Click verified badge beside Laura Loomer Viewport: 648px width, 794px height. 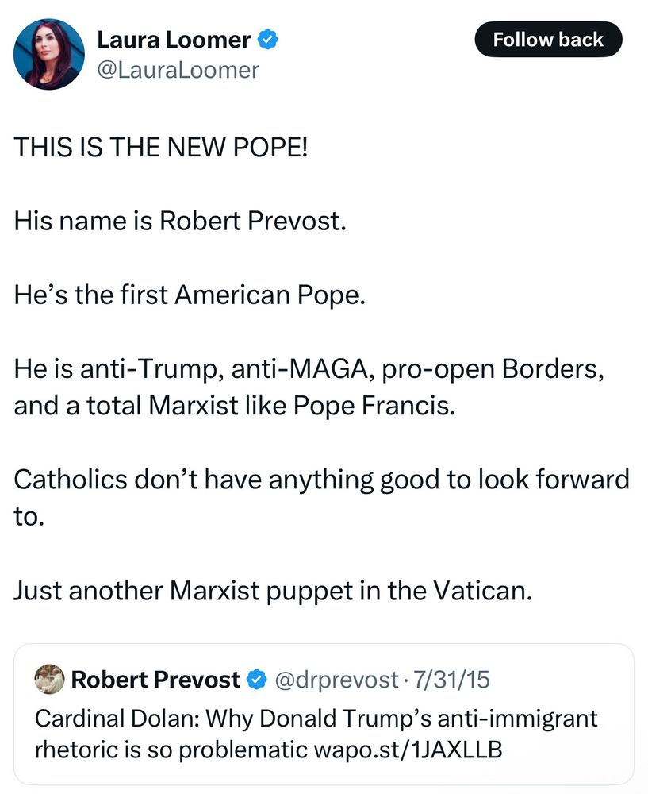point(268,39)
